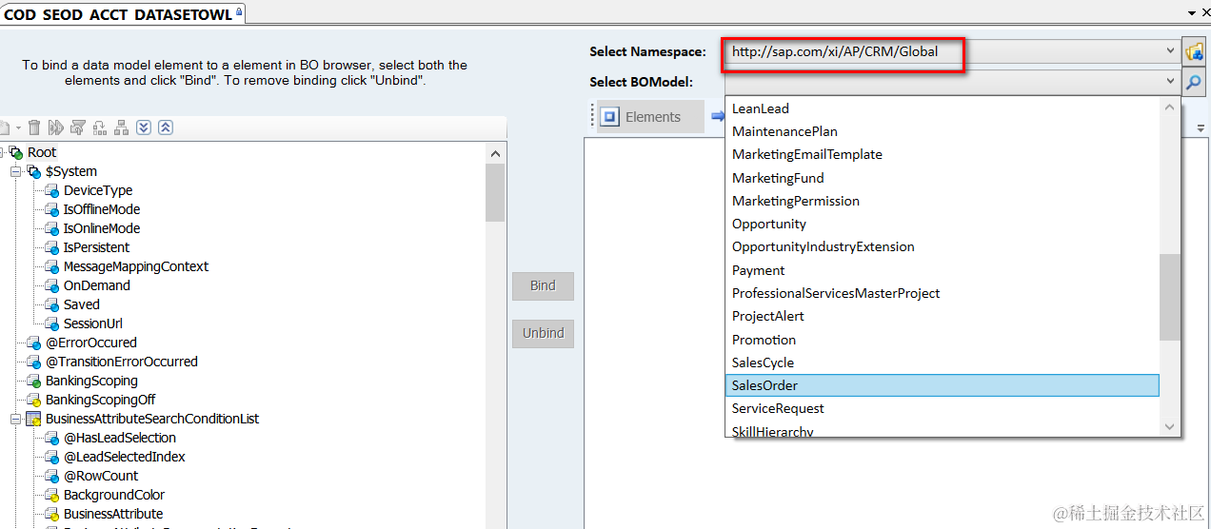Select OnDemand in the tree
The height and width of the screenshot is (529, 1211).
pyautogui.click(x=97, y=285)
